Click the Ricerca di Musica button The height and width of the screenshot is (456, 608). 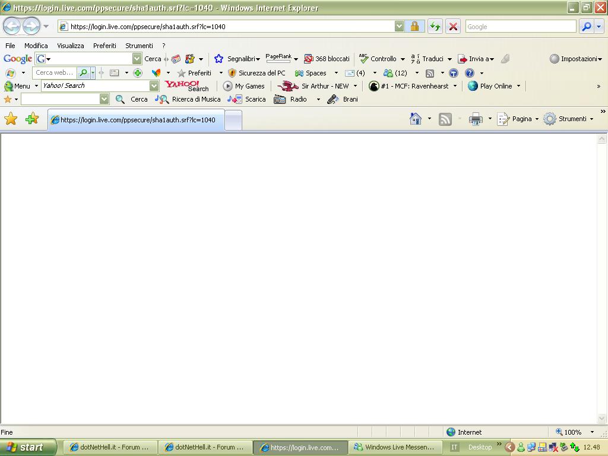(x=188, y=99)
